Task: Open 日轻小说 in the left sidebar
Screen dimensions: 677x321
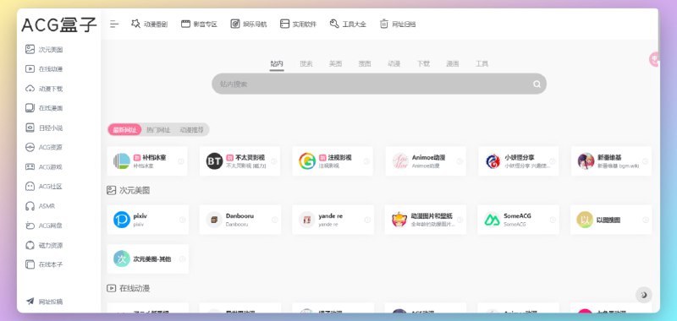Action: point(44,128)
